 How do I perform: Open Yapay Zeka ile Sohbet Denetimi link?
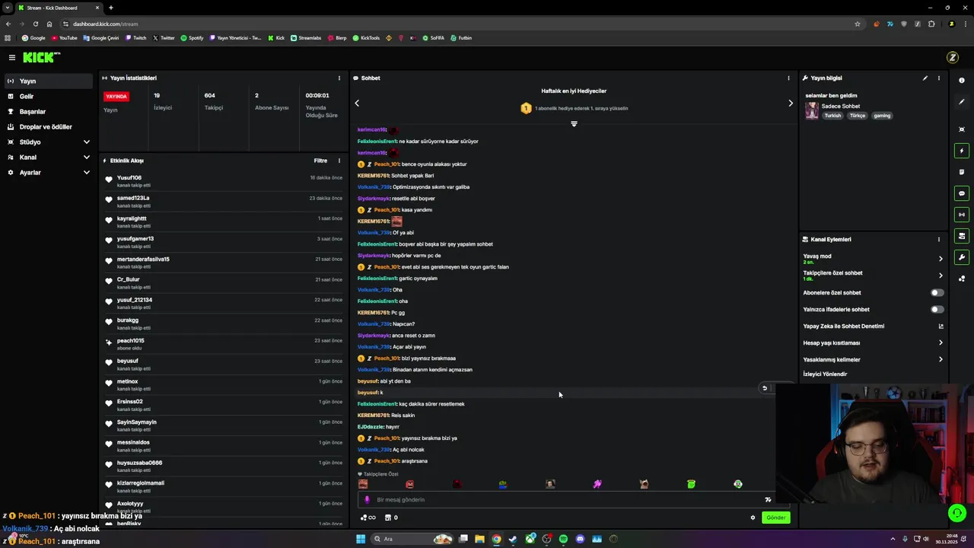873,326
